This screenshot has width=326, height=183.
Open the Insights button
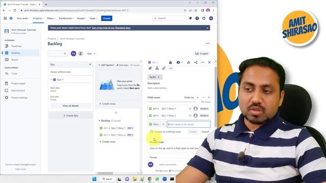pos(202,53)
